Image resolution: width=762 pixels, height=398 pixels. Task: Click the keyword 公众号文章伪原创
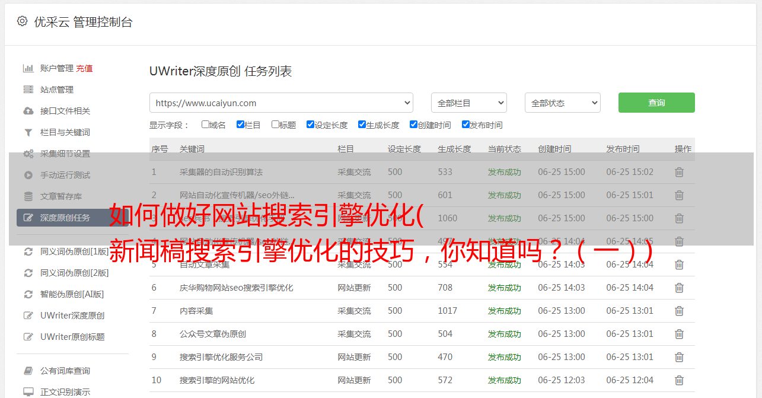pos(213,334)
